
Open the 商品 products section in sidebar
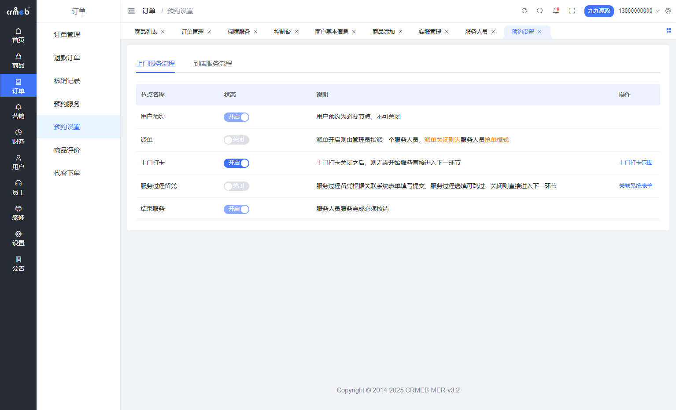click(x=18, y=61)
